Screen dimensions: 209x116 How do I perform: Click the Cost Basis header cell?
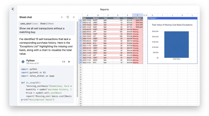[138, 18]
